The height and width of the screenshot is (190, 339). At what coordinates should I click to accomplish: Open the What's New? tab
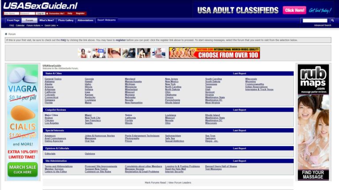pos(47,20)
